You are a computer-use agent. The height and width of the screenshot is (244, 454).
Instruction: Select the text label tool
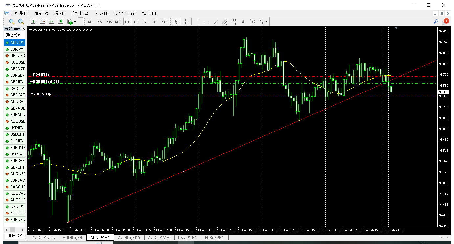tap(252, 22)
